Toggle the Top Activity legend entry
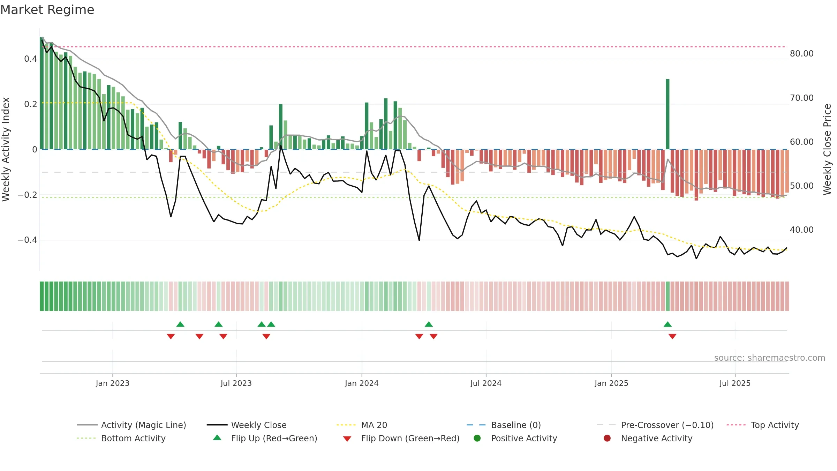837x471 pixels. (x=763, y=425)
